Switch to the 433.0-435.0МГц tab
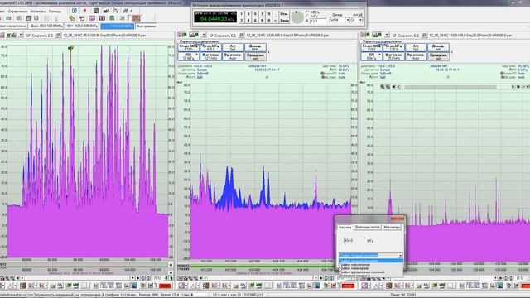The height and width of the screenshot is (298, 530). tap(82, 26)
